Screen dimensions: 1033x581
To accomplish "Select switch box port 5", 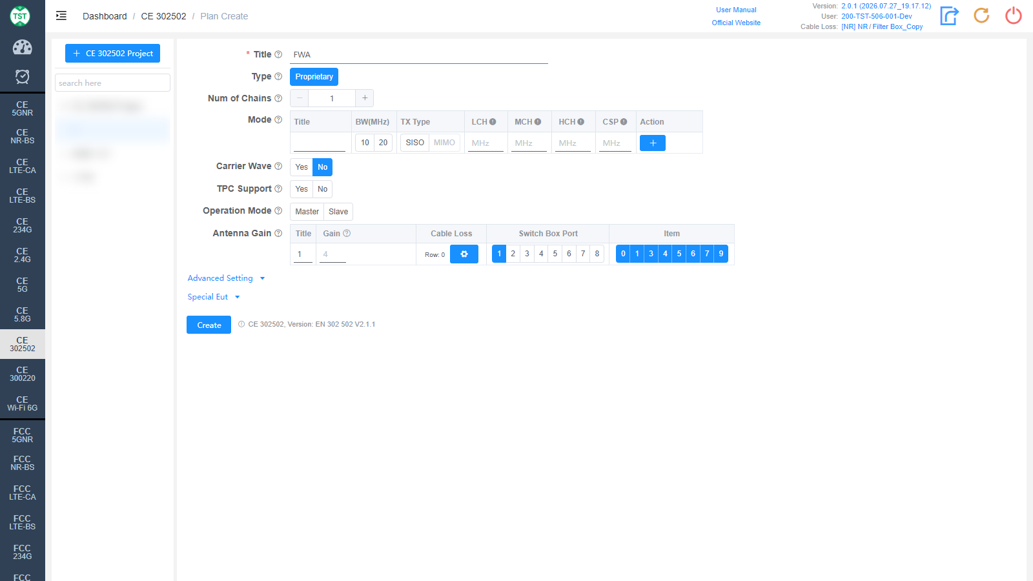I will coord(555,254).
